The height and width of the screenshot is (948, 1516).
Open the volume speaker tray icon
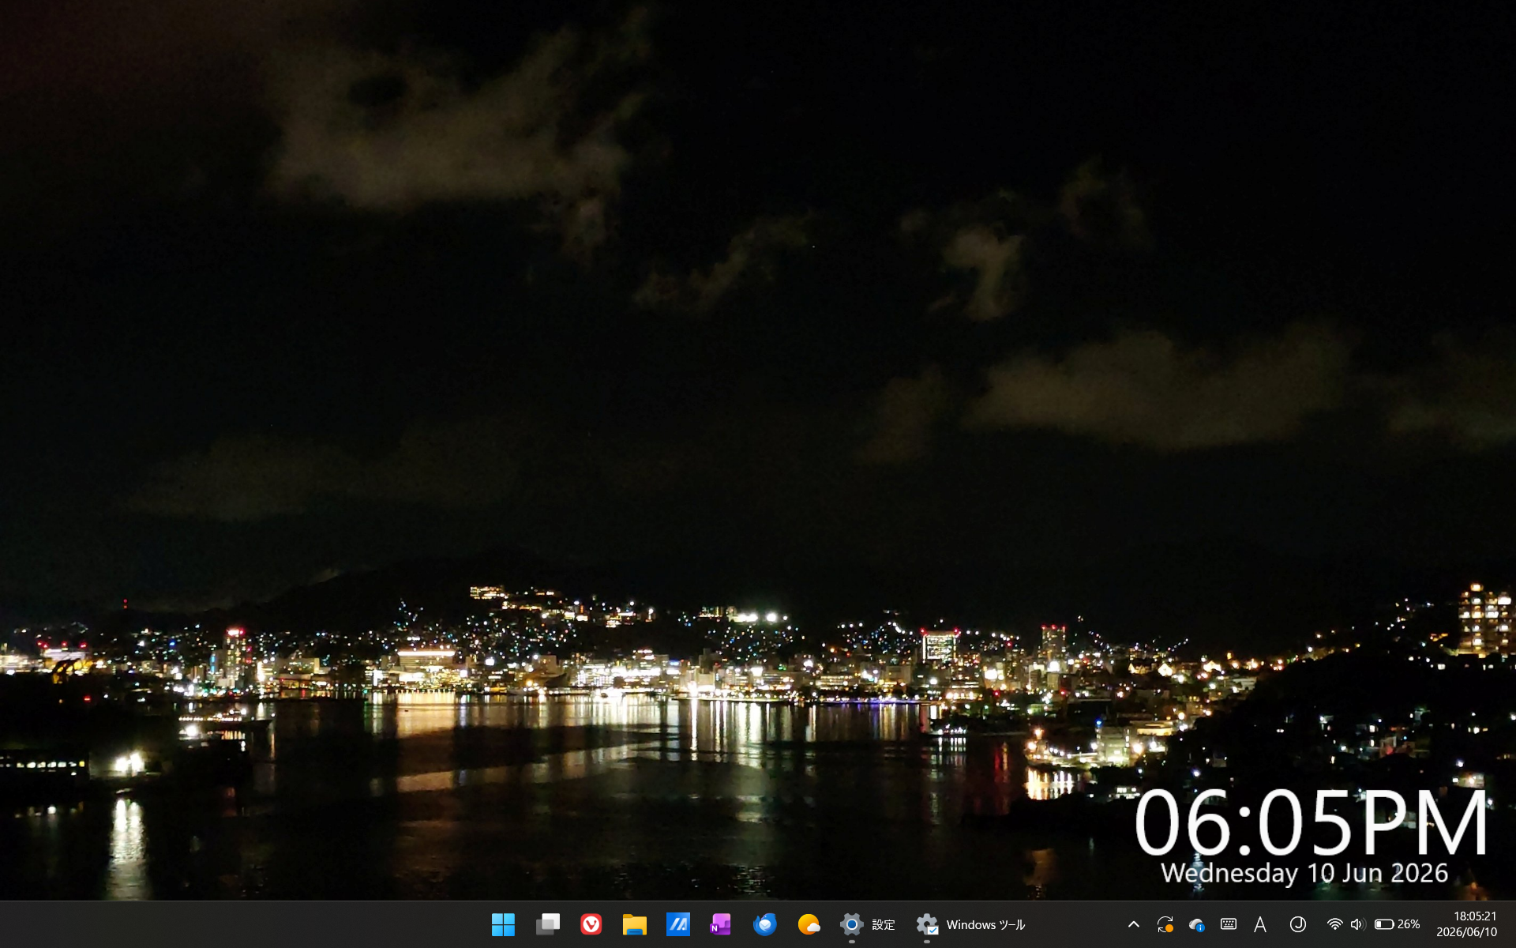(x=1357, y=924)
